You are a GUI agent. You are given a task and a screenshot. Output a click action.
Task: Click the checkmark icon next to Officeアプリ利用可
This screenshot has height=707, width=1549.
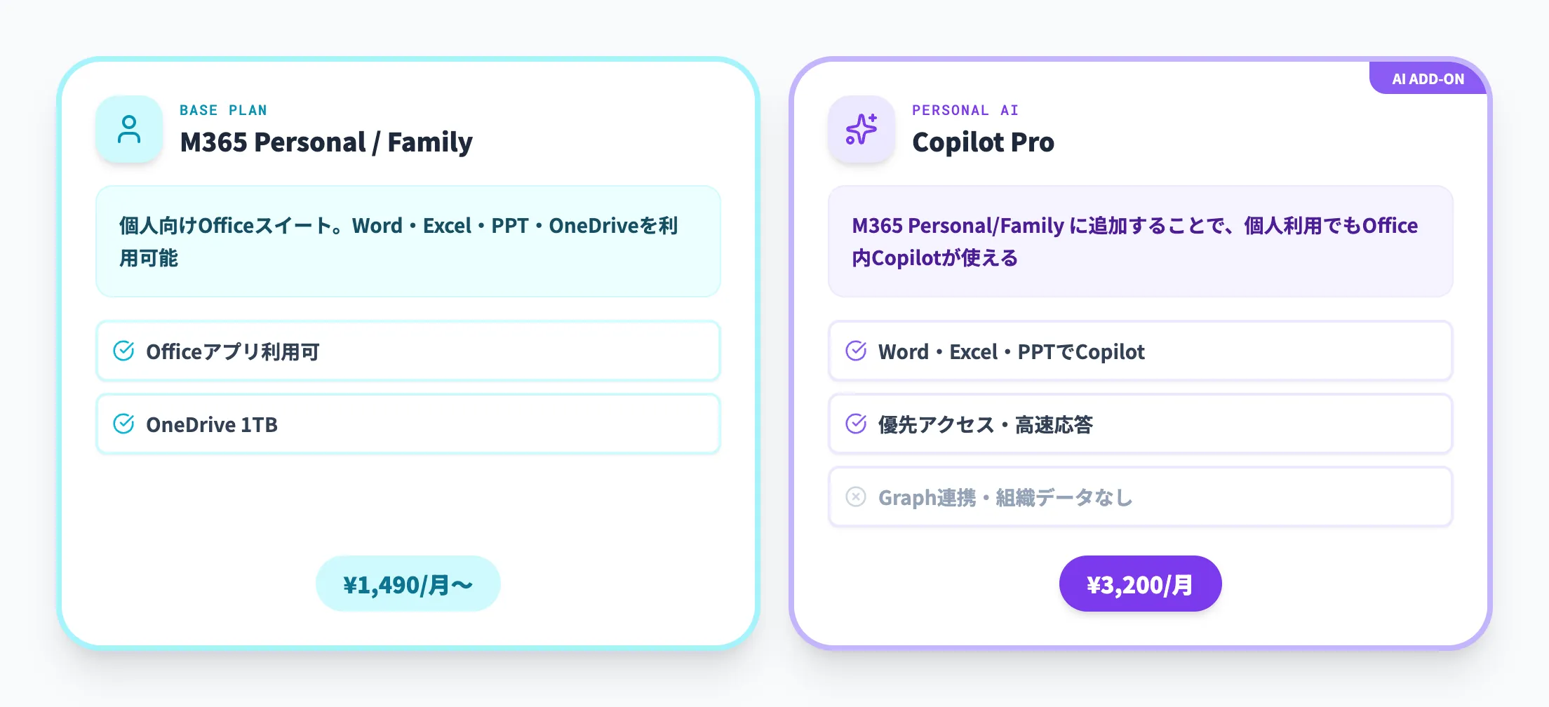pos(124,351)
